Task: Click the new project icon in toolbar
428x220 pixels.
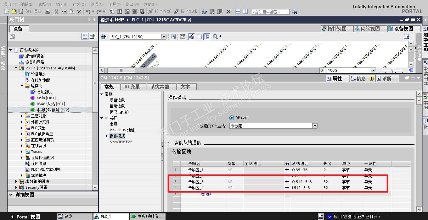Action: pyautogui.click(x=7, y=11)
